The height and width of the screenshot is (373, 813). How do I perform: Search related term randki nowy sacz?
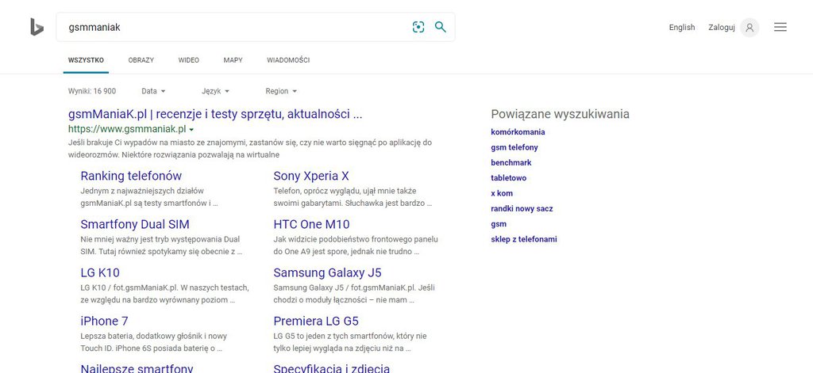coord(522,208)
